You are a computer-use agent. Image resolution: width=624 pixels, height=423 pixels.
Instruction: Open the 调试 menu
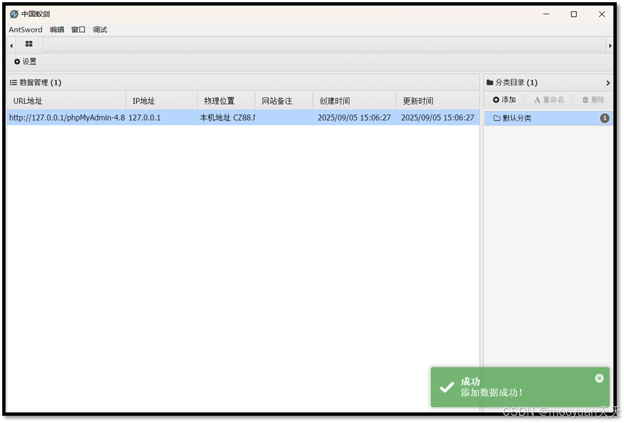point(100,30)
